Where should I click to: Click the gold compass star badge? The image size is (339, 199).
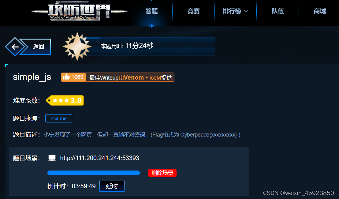(77, 47)
